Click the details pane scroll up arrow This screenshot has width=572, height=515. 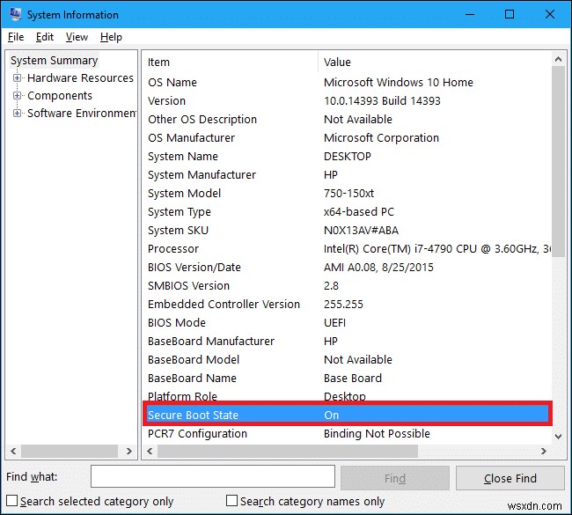558,59
